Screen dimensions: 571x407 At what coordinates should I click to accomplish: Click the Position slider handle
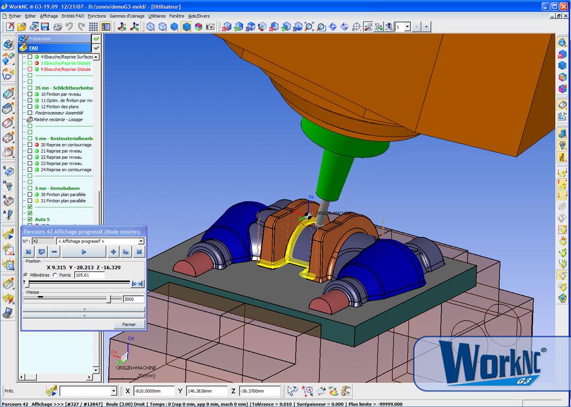(27, 284)
